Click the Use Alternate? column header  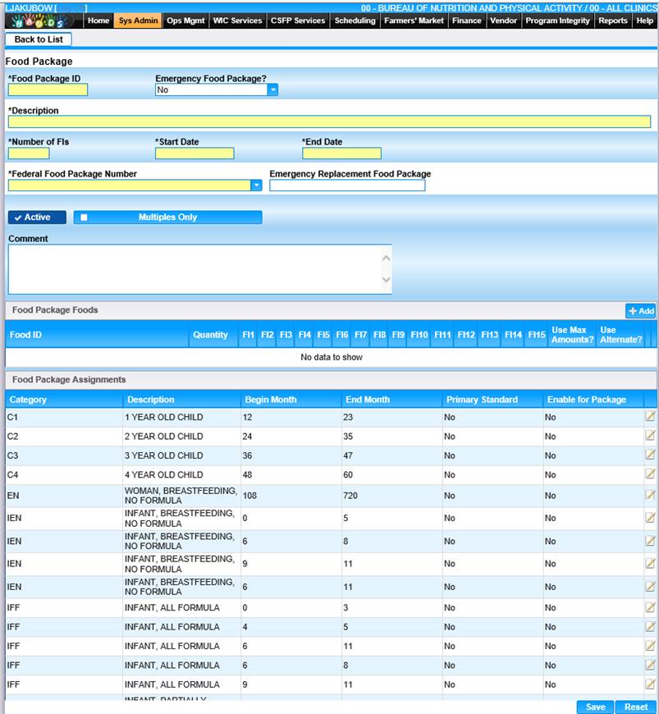click(620, 335)
